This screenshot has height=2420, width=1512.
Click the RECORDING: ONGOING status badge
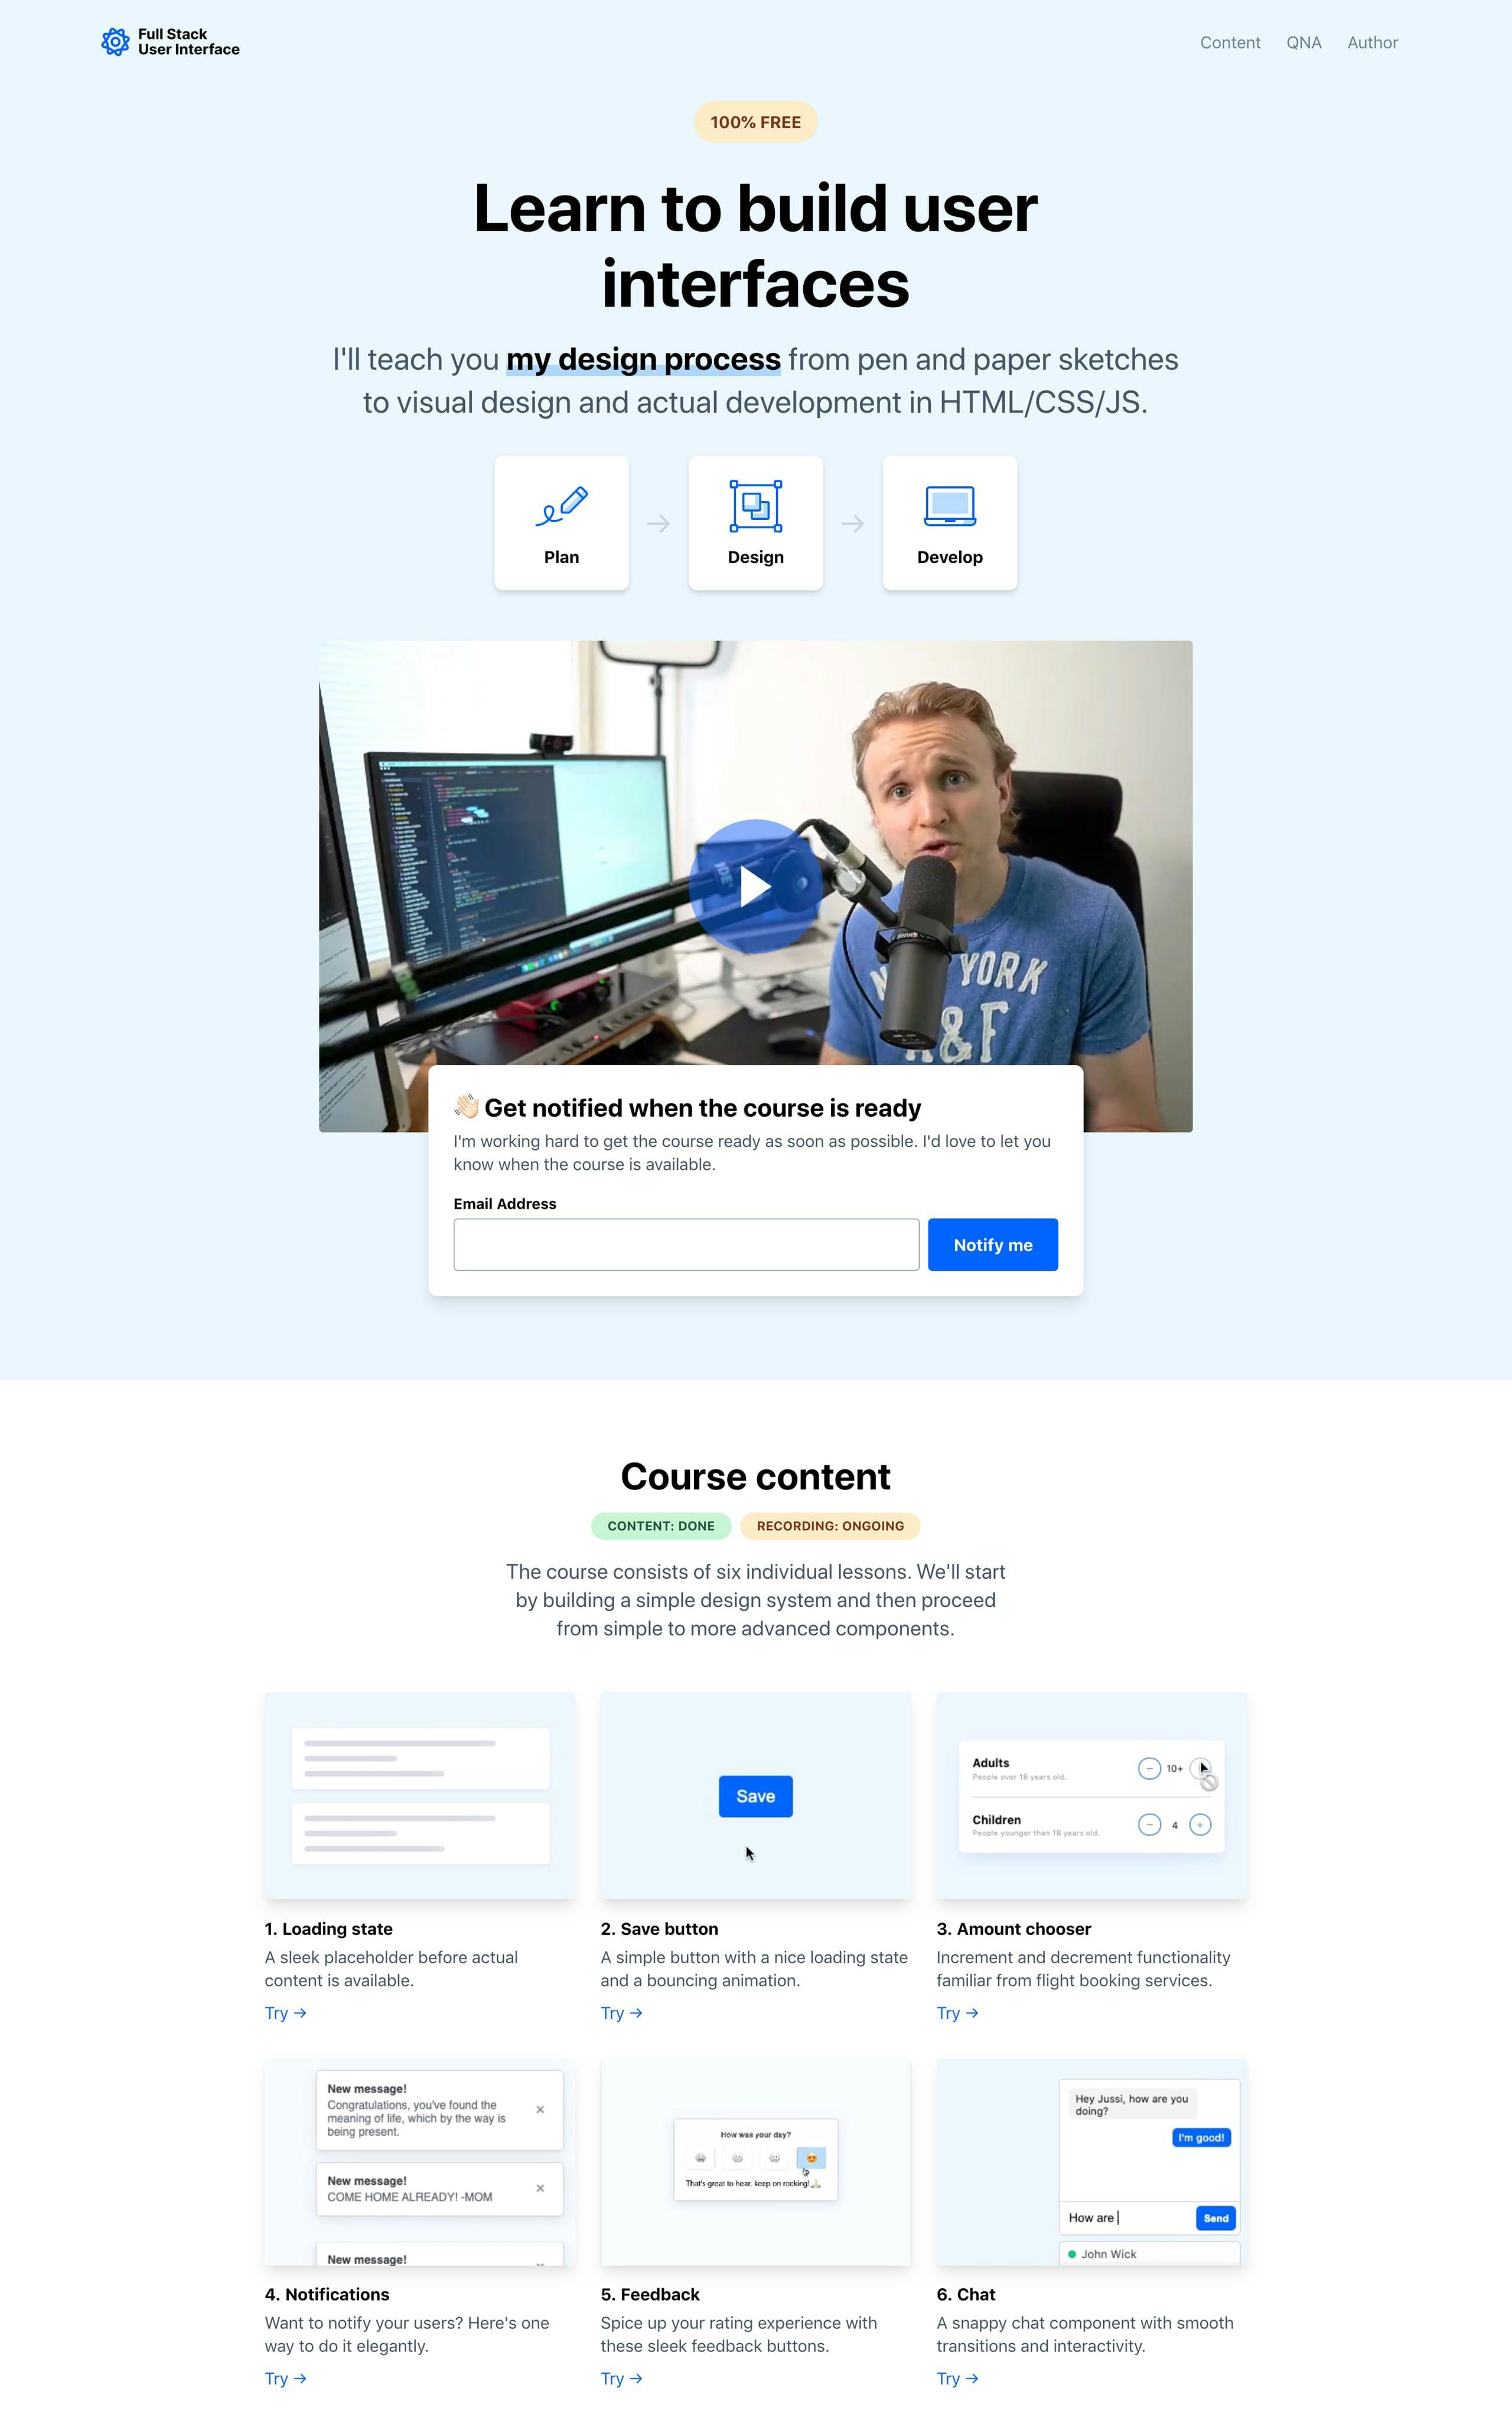pyautogui.click(x=829, y=1524)
